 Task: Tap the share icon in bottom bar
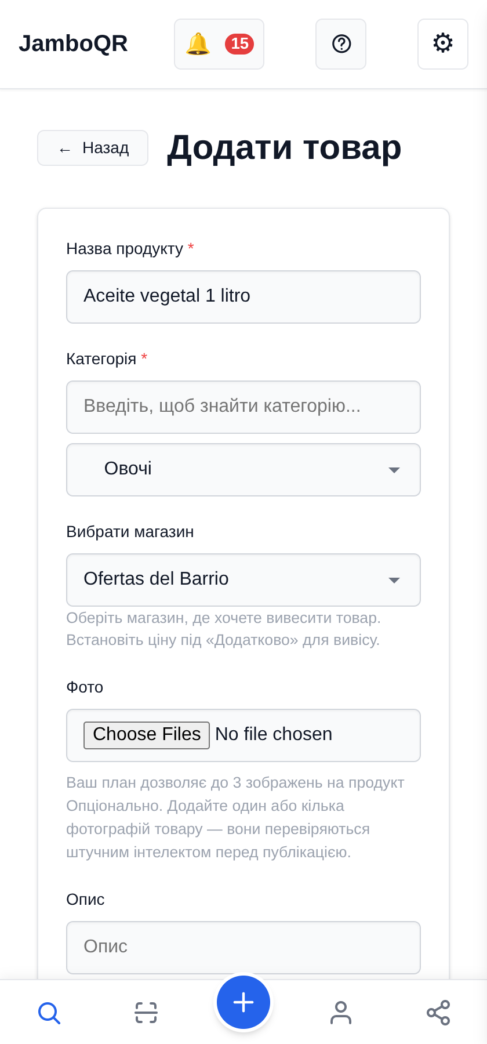pyautogui.click(x=438, y=1013)
